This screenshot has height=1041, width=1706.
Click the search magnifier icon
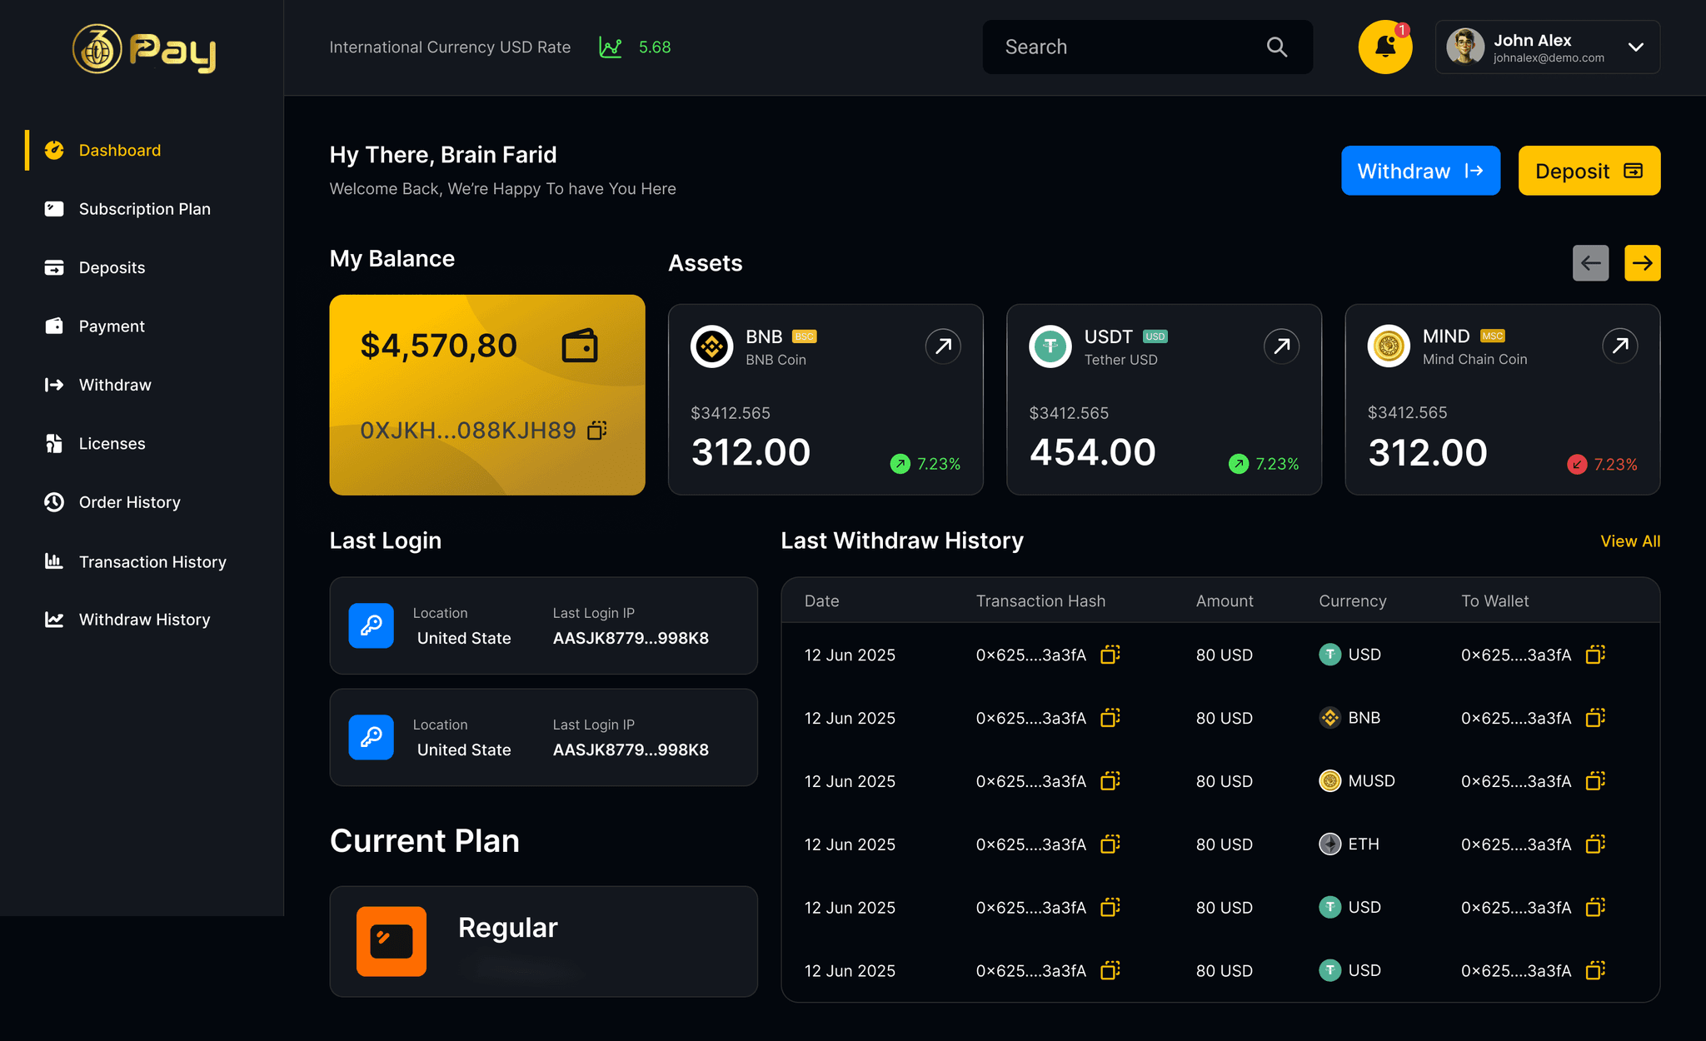click(1276, 47)
